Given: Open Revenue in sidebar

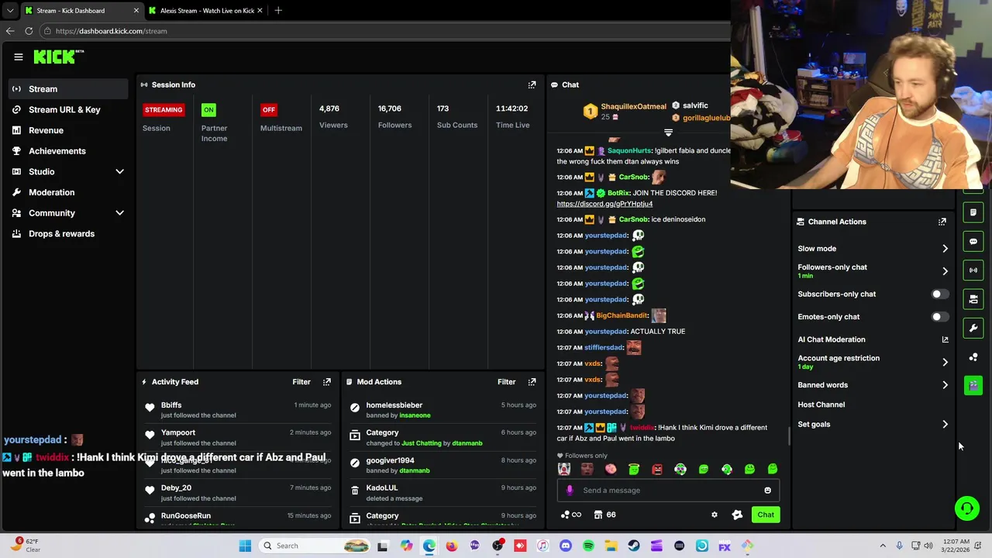Looking at the screenshot, I should coord(68,130).
